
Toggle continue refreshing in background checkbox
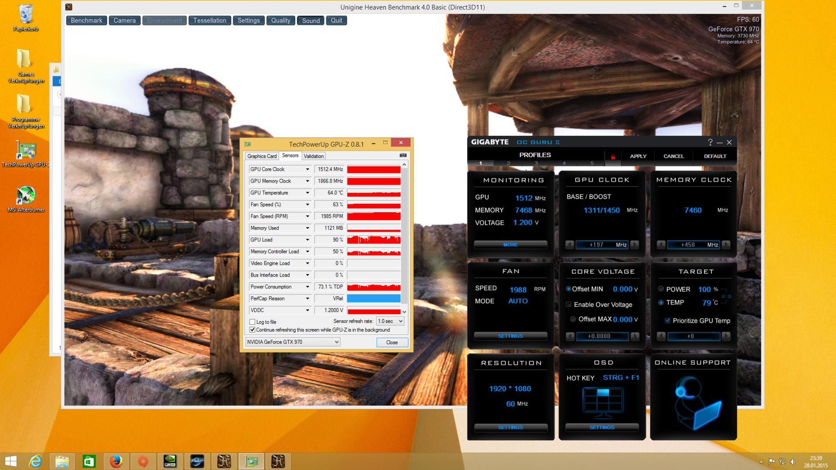252,330
